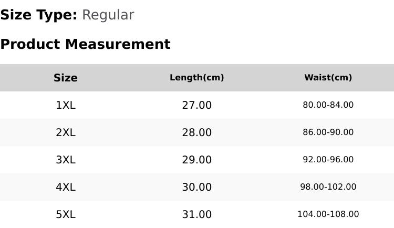This screenshot has height=228, width=394.
Task: Select the 1XL size cell
Action: [x=66, y=105]
